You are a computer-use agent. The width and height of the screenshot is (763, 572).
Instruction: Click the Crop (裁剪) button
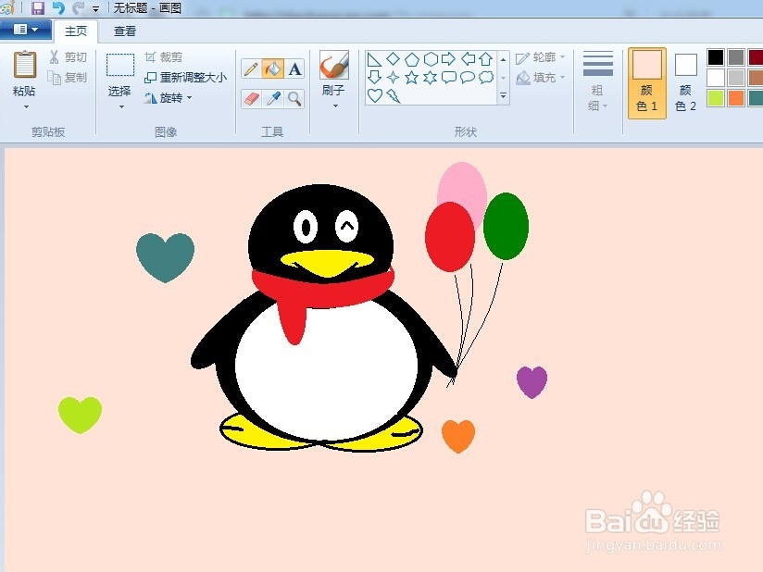[164, 57]
